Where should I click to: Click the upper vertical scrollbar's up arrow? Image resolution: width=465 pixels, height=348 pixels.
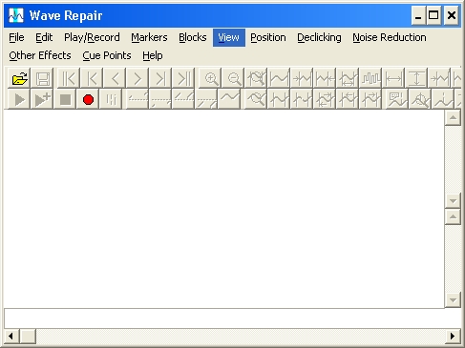tap(453, 118)
